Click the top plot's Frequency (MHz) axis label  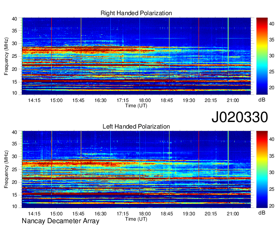[7, 56]
